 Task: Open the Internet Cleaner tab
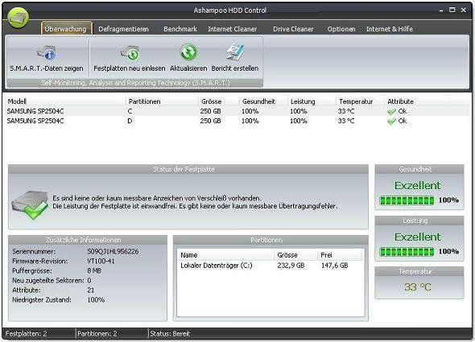(233, 29)
